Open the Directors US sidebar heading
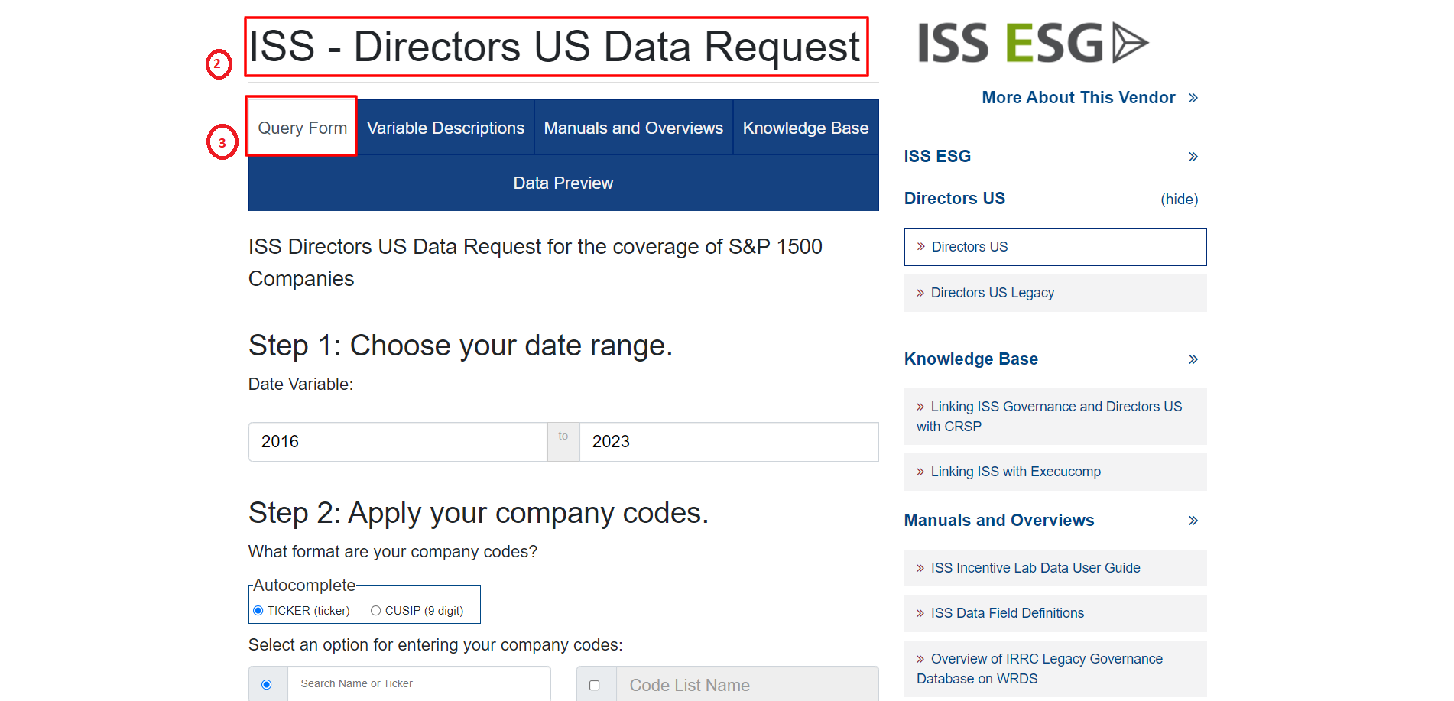The height and width of the screenshot is (701, 1454). pyautogui.click(x=955, y=199)
